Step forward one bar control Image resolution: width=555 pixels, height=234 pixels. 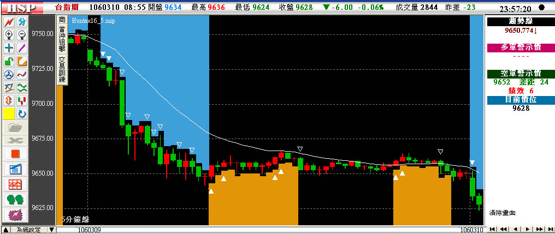click(527, 230)
